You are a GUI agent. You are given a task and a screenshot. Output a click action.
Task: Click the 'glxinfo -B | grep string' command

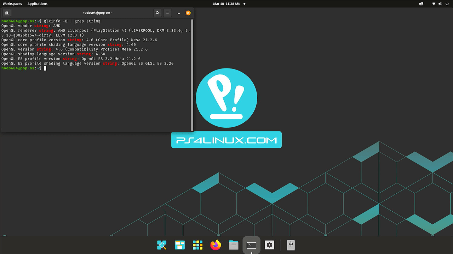72,21
